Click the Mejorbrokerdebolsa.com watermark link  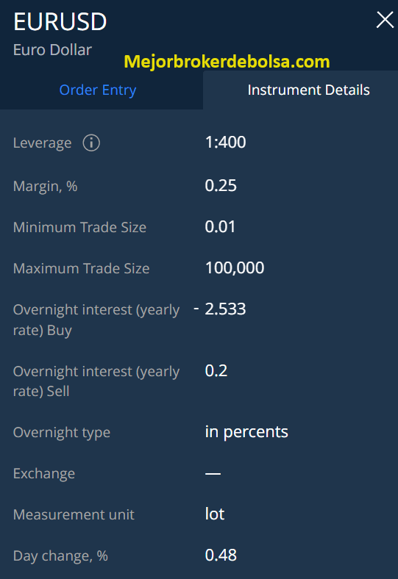point(227,61)
